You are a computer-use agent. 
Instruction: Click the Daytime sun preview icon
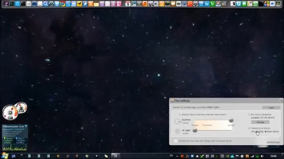coord(177,121)
